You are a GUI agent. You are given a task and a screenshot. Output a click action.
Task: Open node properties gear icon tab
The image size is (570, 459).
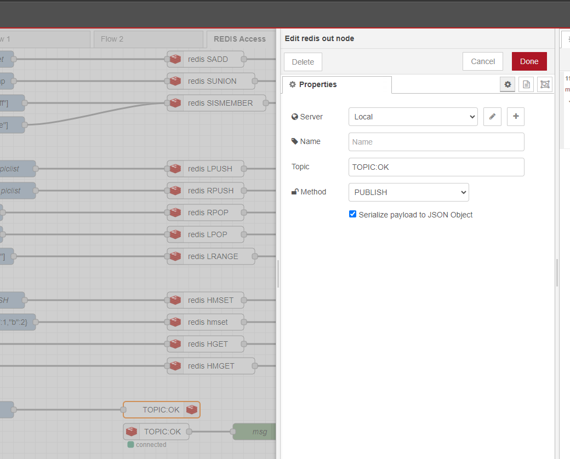point(508,84)
